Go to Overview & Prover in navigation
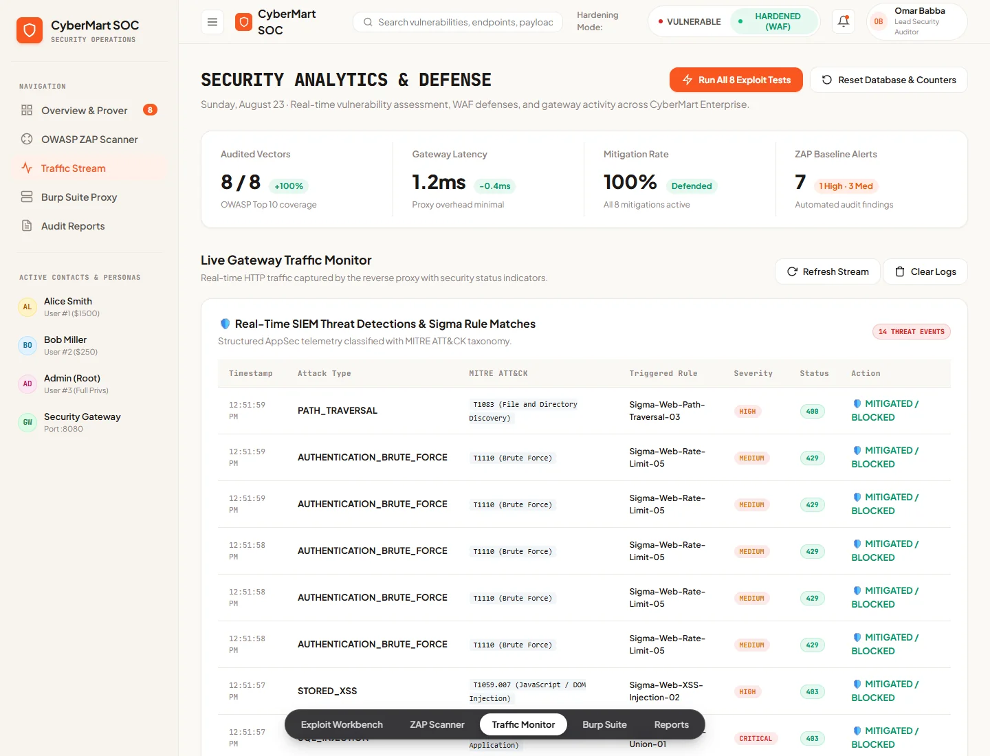This screenshot has width=990, height=756. point(89,110)
